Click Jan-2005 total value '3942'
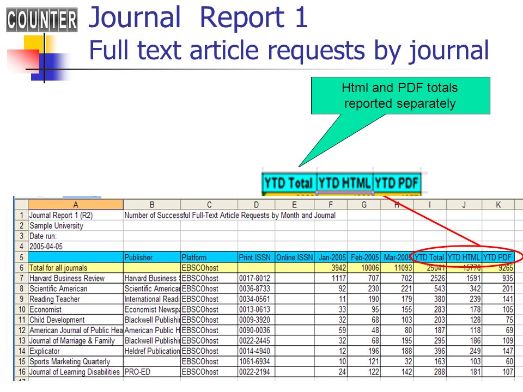Viewport: 523px width, 392px height. click(331, 267)
